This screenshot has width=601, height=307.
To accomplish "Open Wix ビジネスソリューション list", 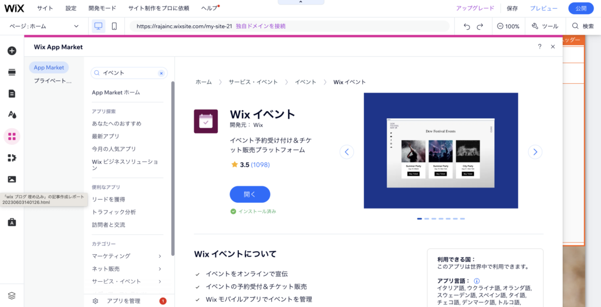I will (125, 165).
